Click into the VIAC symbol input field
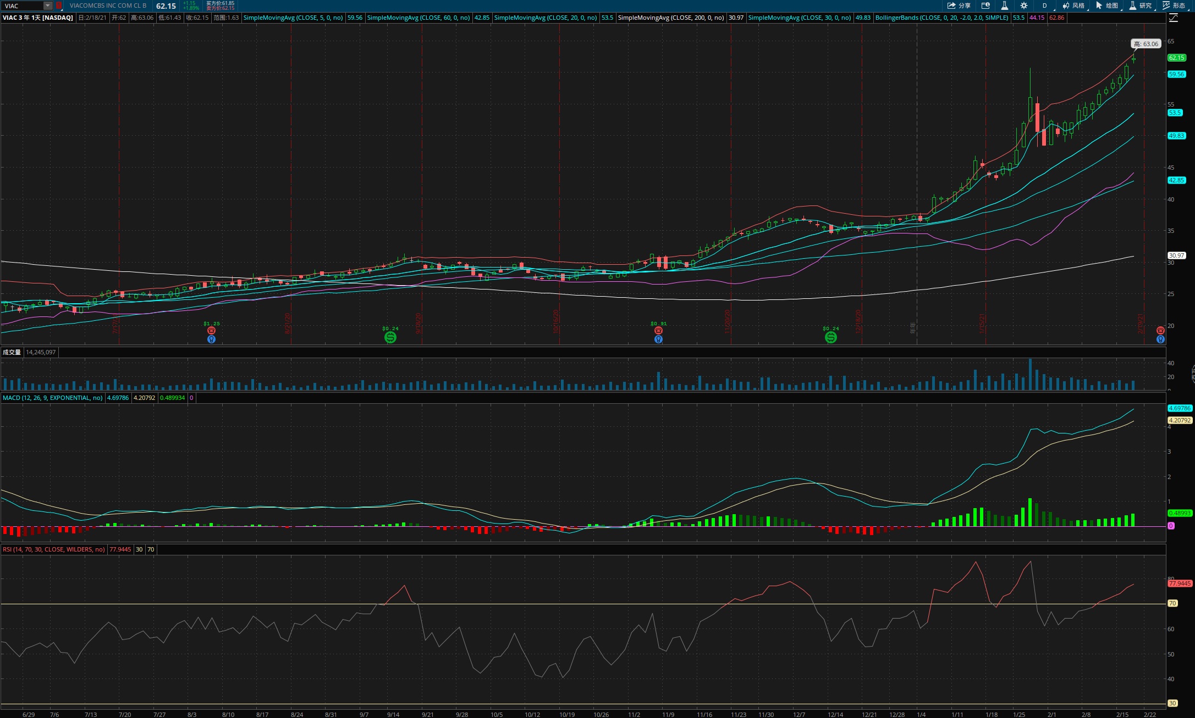Screen dimensions: 1195x718 22,5
